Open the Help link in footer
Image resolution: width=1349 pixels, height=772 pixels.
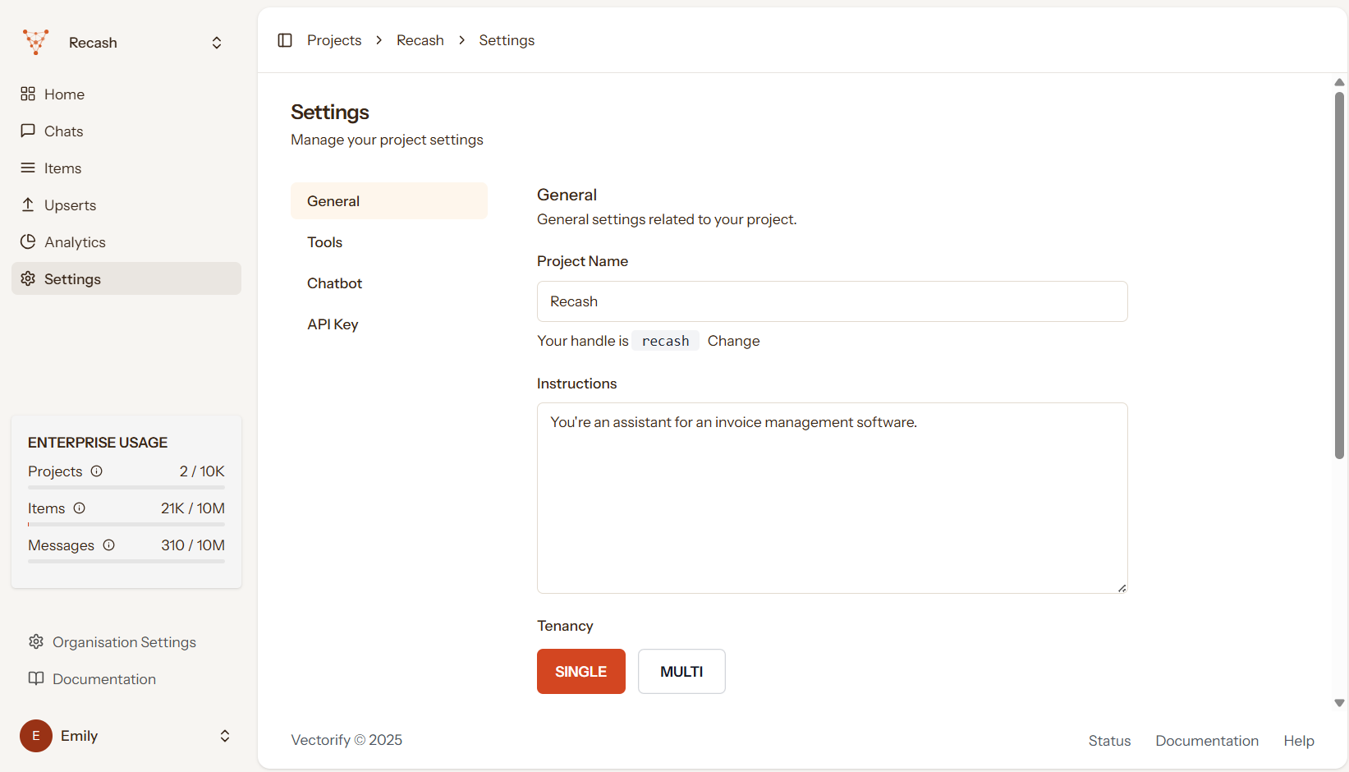point(1298,740)
